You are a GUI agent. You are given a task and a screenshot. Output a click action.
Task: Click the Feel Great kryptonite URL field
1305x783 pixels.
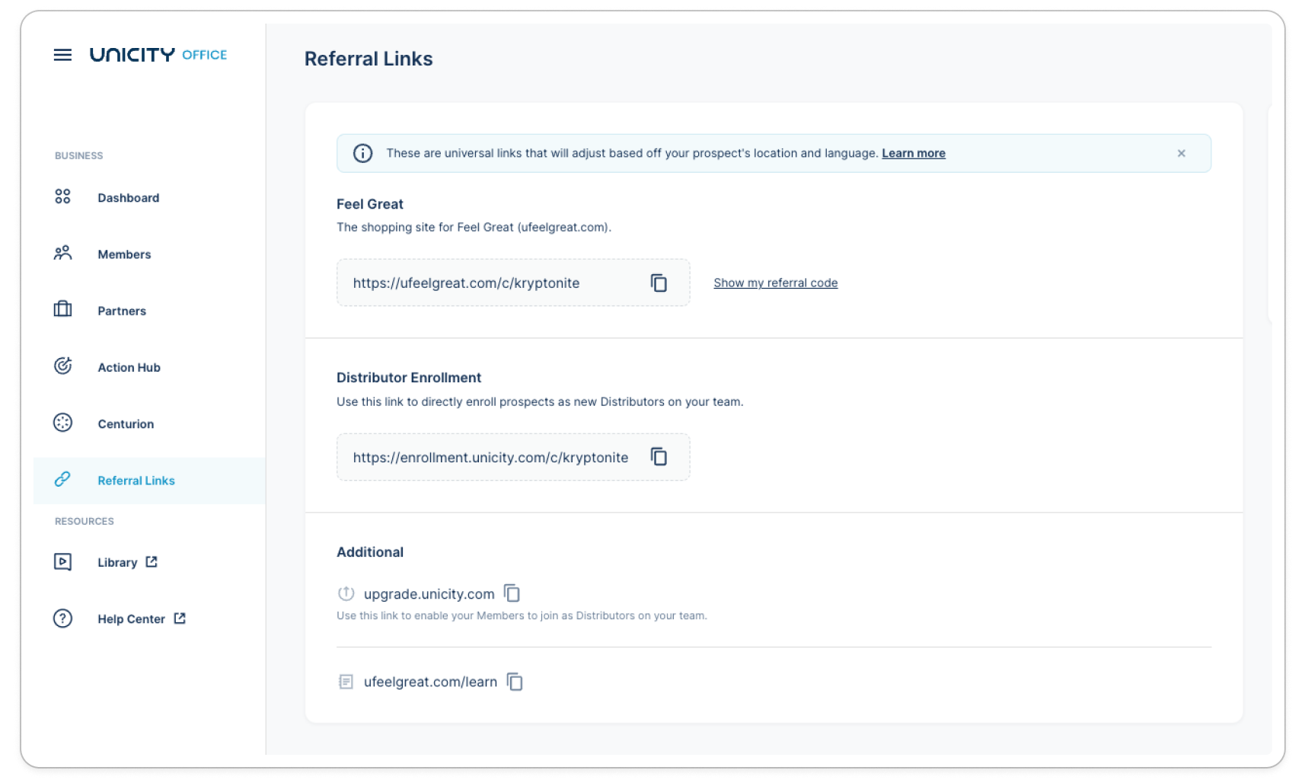tap(487, 283)
